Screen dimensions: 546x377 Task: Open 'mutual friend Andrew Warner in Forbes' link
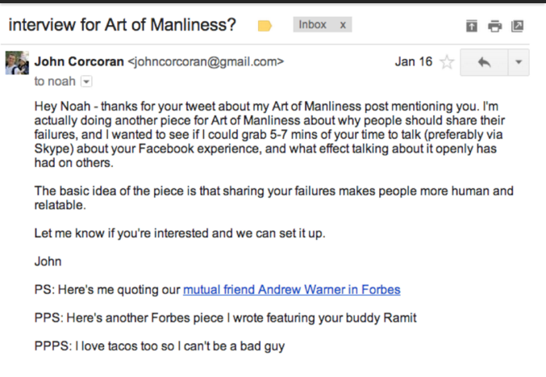tap(291, 289)
